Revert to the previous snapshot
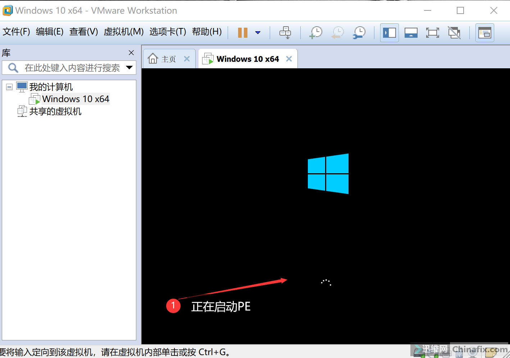The height and width of the screenshot is (358, 510). [337, 33]
